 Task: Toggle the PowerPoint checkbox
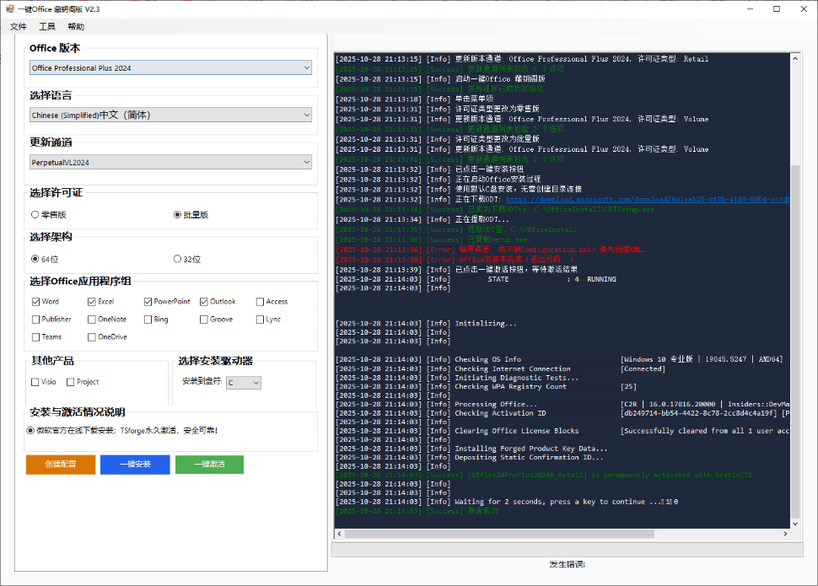tap(148, 302)
